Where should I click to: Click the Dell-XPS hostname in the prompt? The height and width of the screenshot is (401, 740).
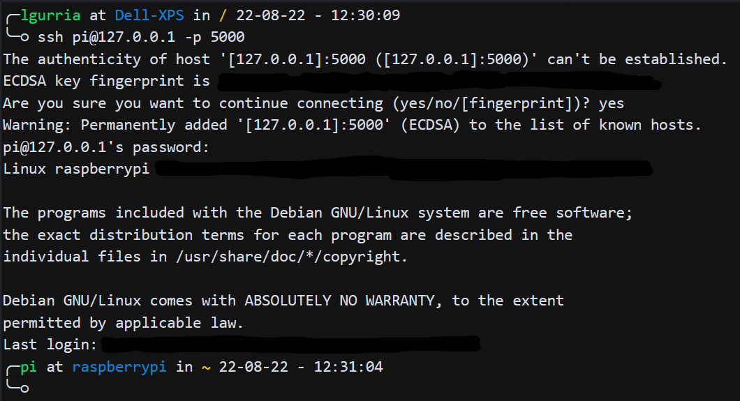click(149, 15)
